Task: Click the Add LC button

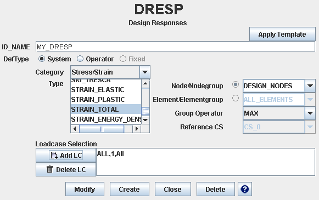Action: [x=66, y=155]
